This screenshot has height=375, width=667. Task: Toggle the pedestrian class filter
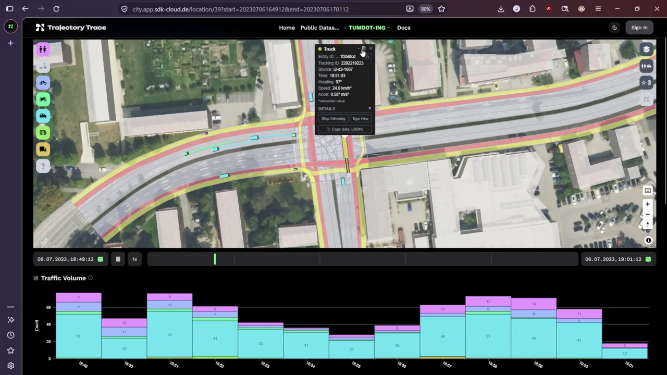[x=43, y=49]
